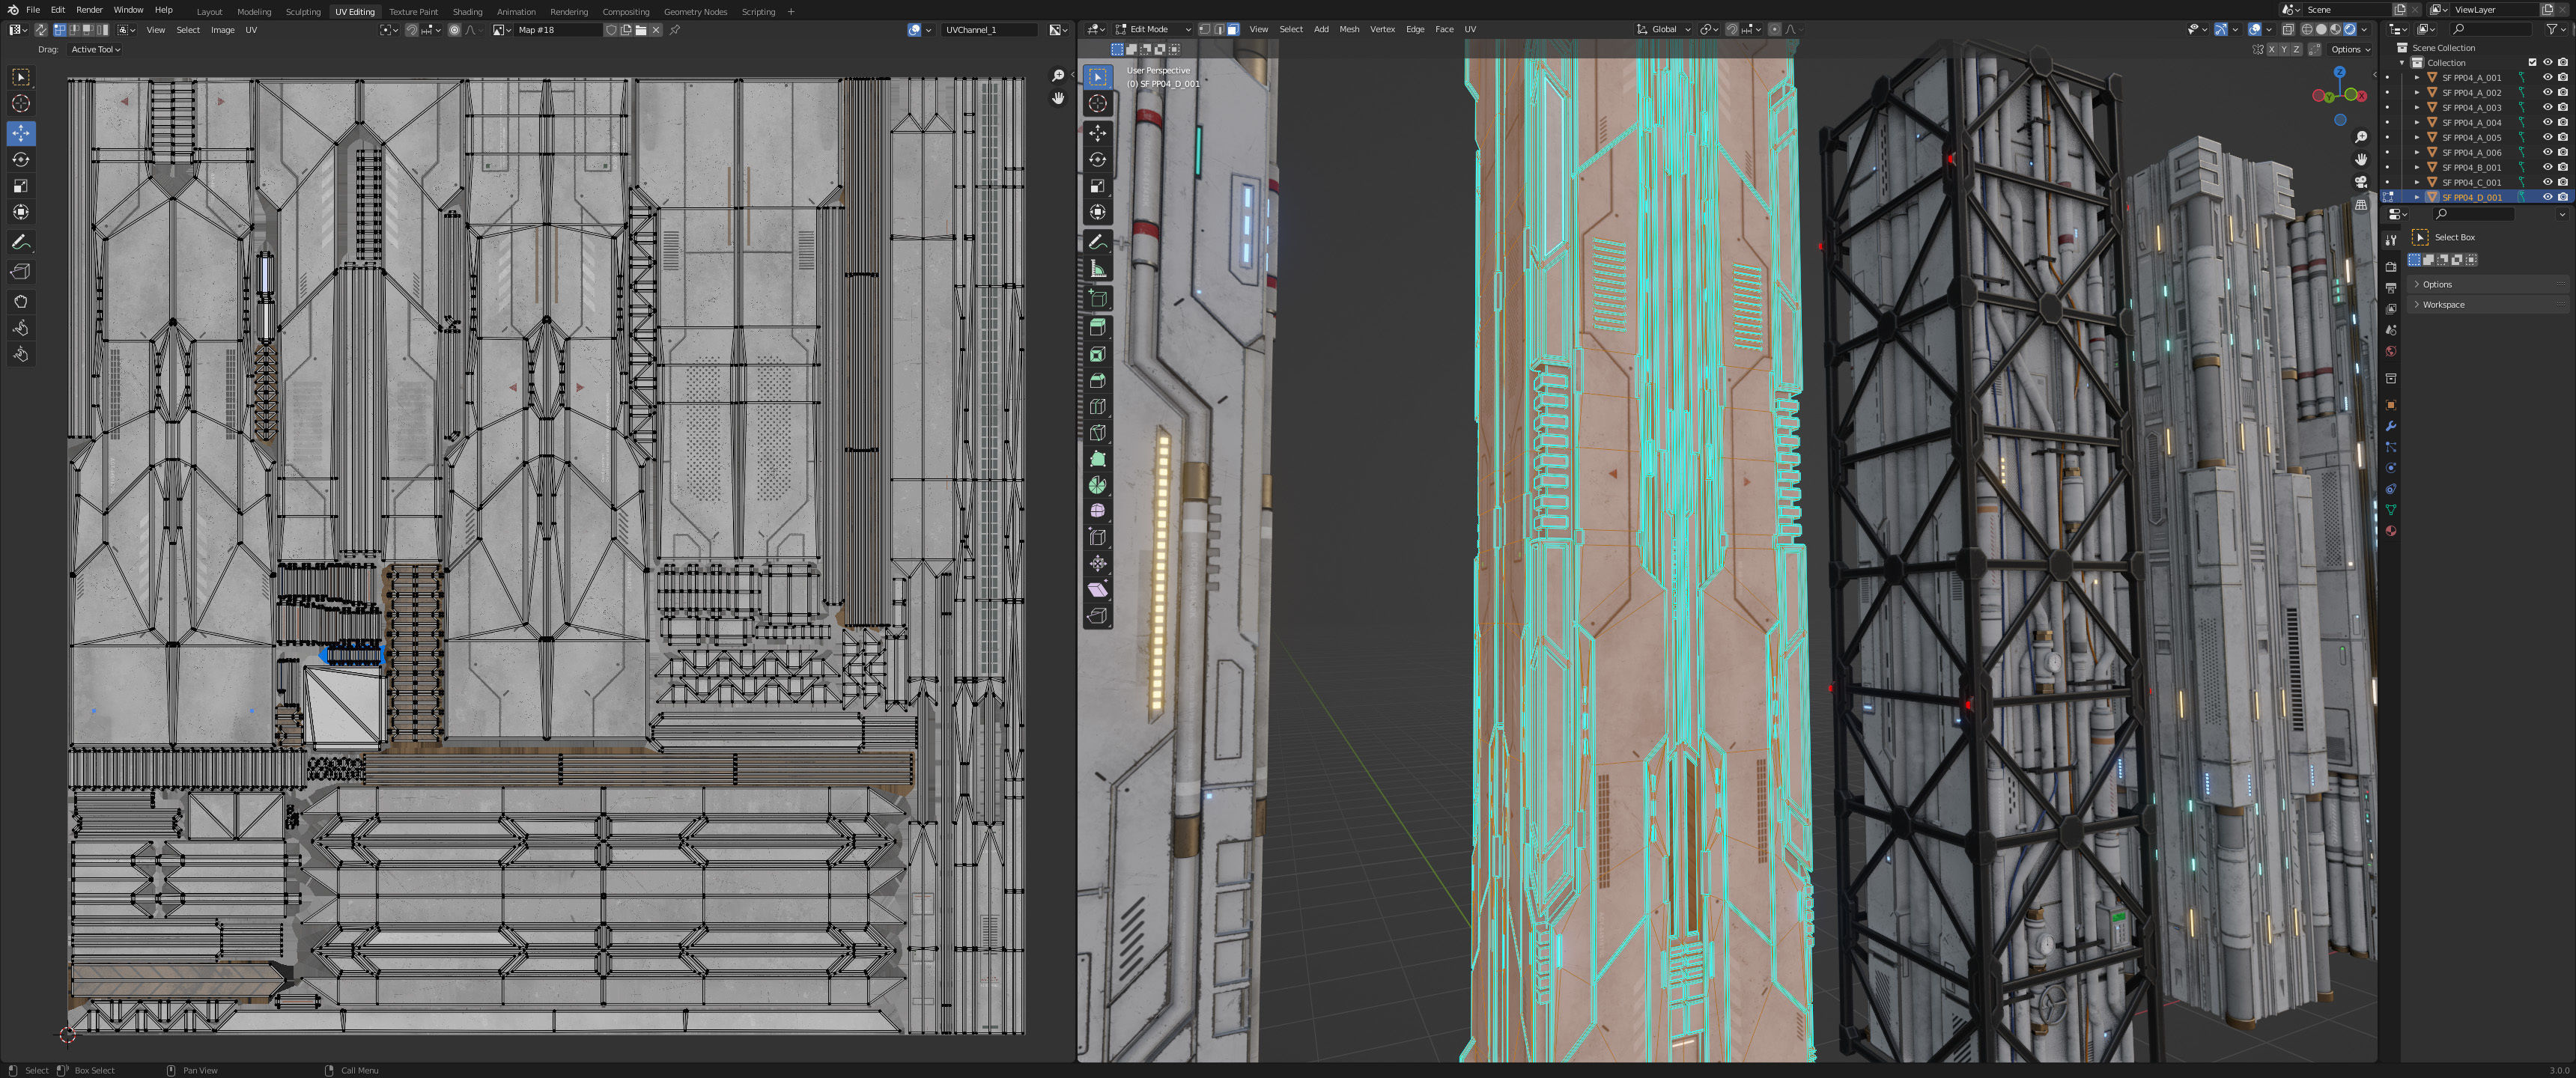This screenshot has width=2576, height=1078.
Task: Click the outliner search field
Action: tap(2490, 29)
